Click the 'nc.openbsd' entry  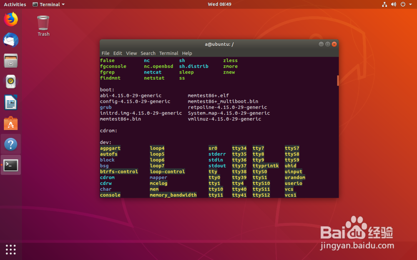pyautogui.click(x=158, y=66)
